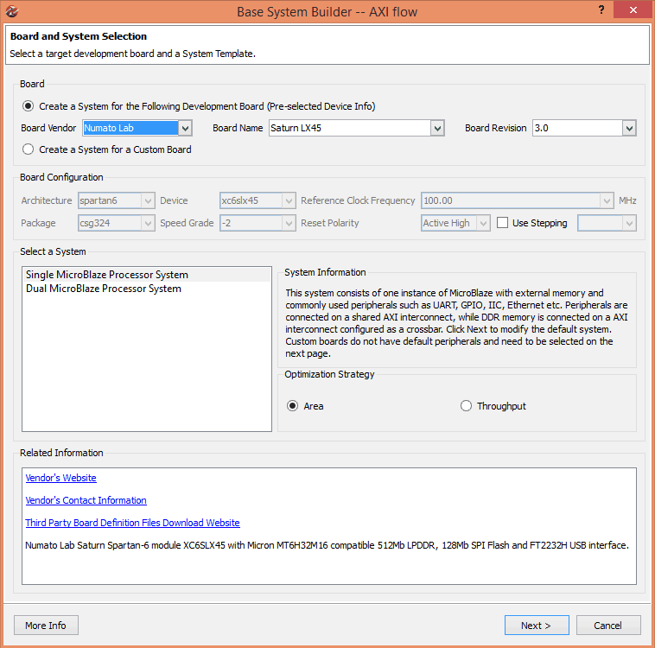Open Vendor's Contact Information link
655x648 pixels.
coord(86,500)
